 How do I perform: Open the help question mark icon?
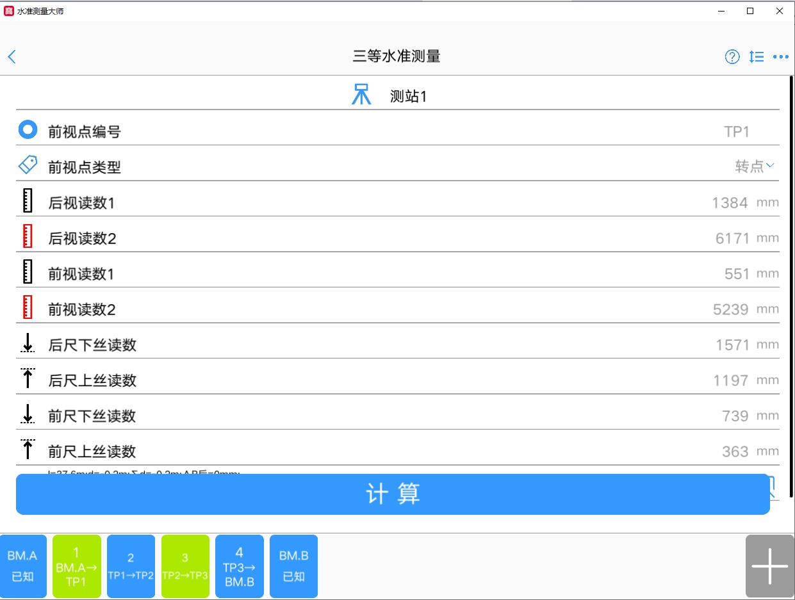pyautogui.click(x=732, y=57)
